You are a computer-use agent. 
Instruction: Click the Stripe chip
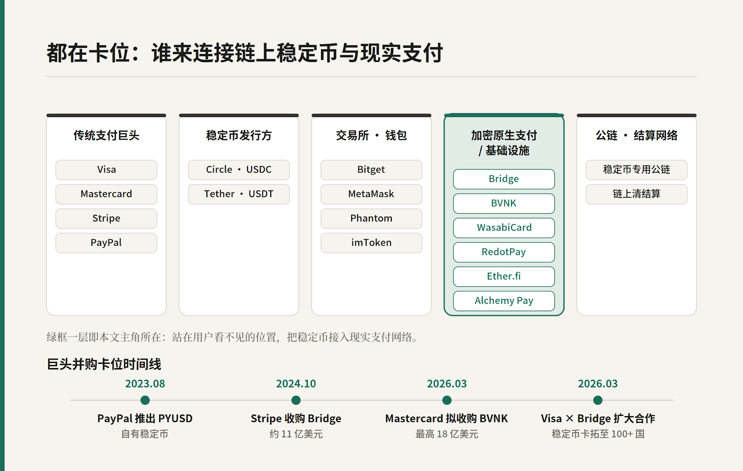tap(106, 218)
